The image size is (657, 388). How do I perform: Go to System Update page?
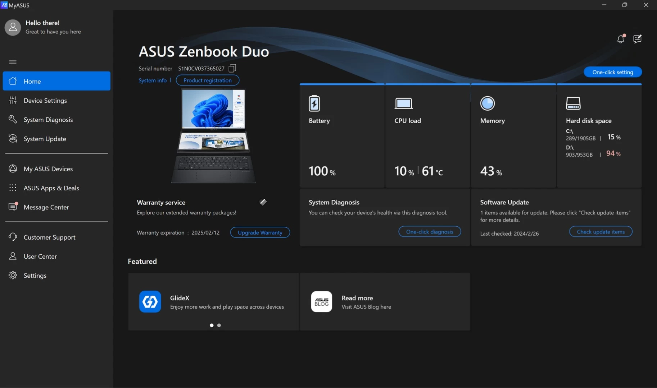(56, 138)
